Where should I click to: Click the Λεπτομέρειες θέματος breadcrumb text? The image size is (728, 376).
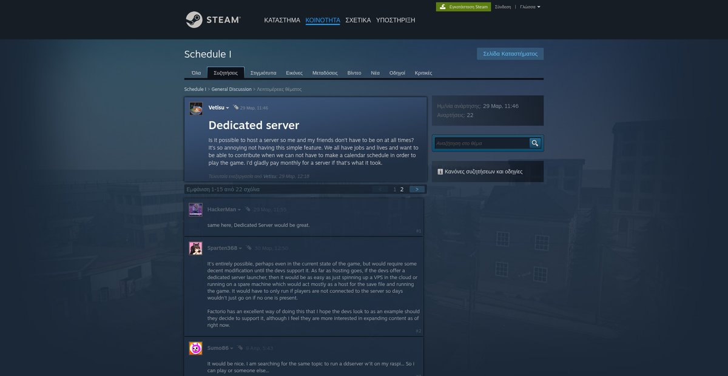click(x=279, y=89)
